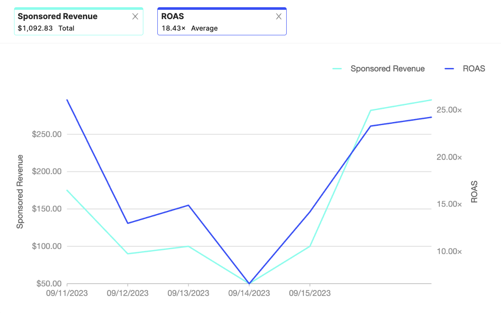Select the Sponsored Revenue card title
The width and height of the screenshot is (501, 313).
[57, 17]
